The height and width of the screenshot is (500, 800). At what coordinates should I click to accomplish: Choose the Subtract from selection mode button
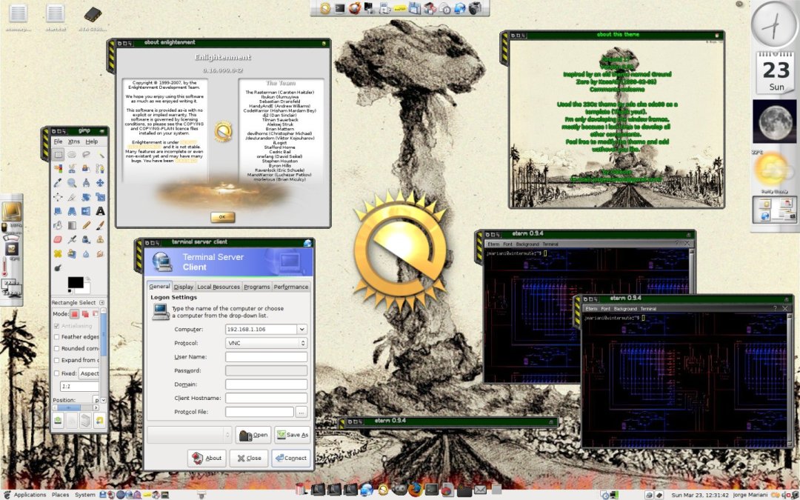click(x=96, y=314)
